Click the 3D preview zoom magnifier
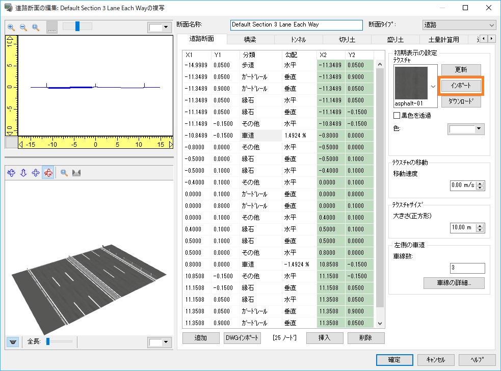The width and height of the screenshot is (501, 371). point(65,173)
